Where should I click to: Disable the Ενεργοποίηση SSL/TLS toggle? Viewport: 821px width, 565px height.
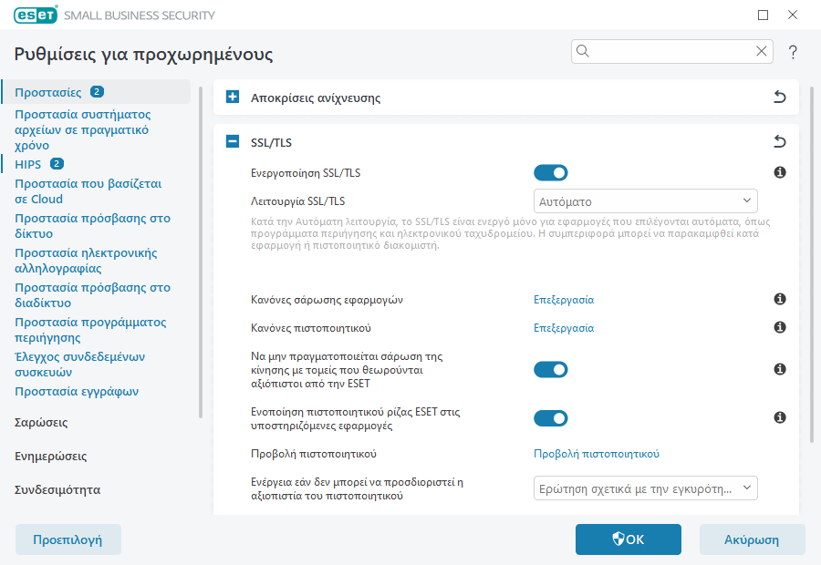(x=551, y=171)
